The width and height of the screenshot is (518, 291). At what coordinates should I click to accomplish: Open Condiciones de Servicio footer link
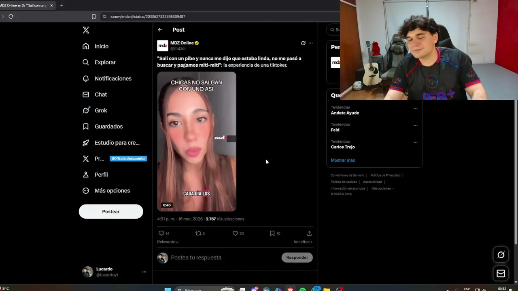347,175
